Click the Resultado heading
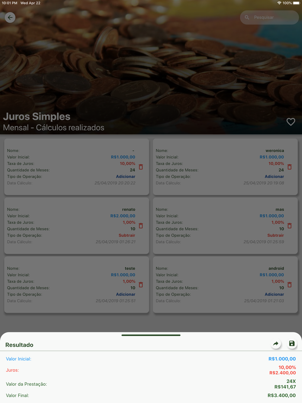This screenshot has height=403, width=302. tap(19, 345)
